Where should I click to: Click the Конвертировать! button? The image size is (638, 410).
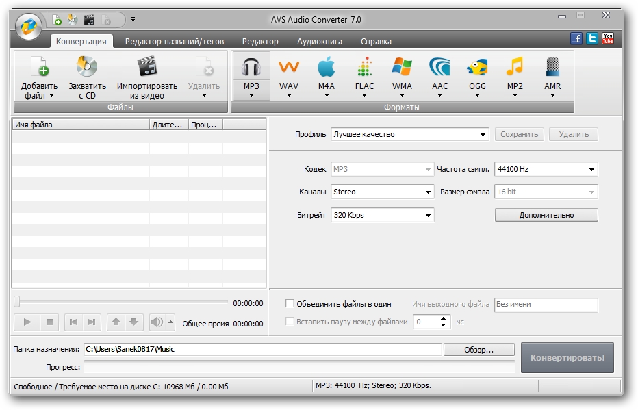tap(567, 358)
